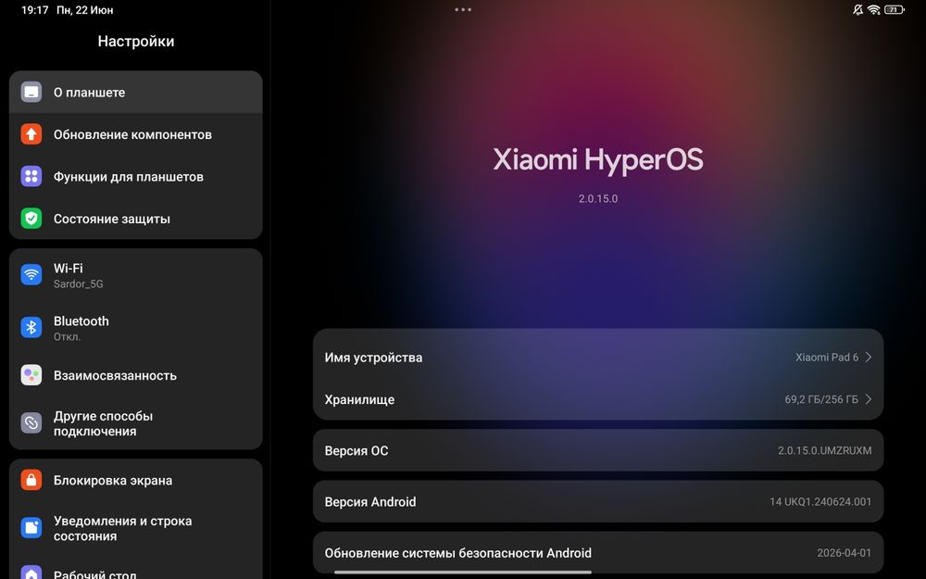The height and width of the screenshot is (579, 926).
Task: Tap the bottom navigation gesture bar
Action: 463,572
